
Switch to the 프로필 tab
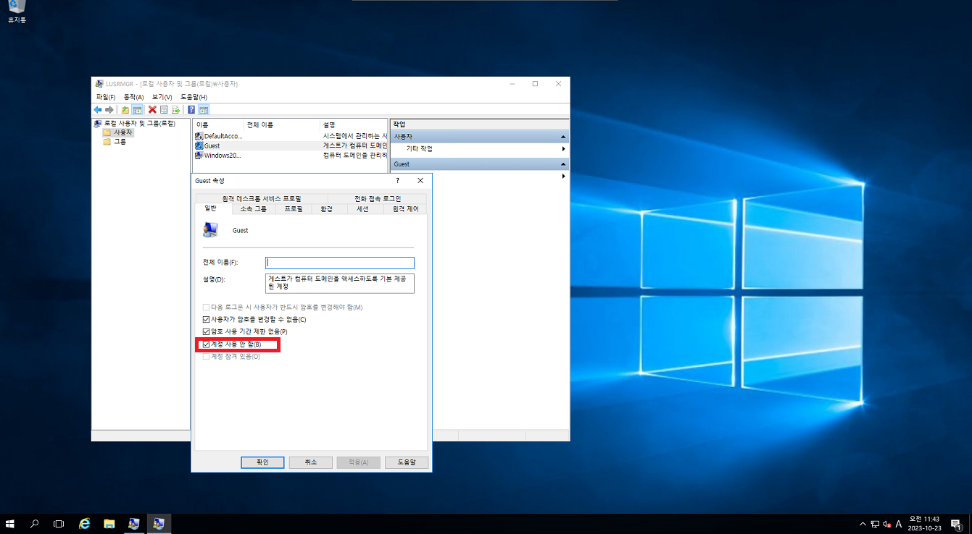tap(294, 209)
